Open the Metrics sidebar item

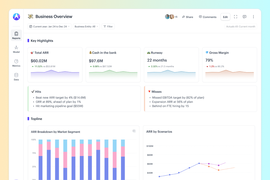click(16, 63)
